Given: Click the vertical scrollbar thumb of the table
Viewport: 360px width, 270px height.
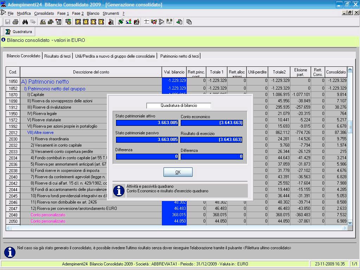Looking at the screenshot, I should click(350, 127).
